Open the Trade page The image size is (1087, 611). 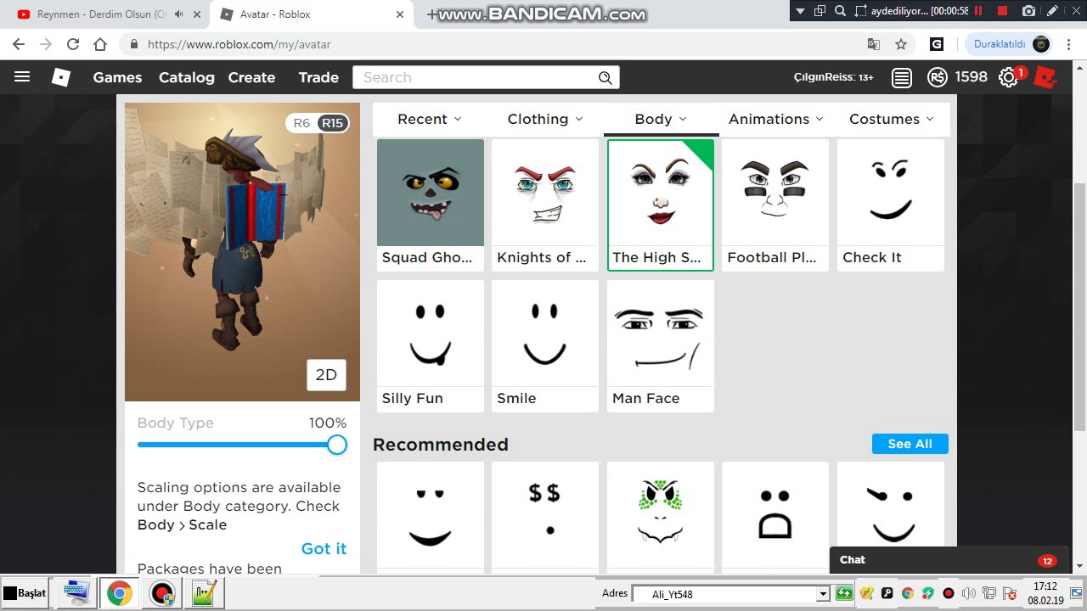click(x=318, y=77)
